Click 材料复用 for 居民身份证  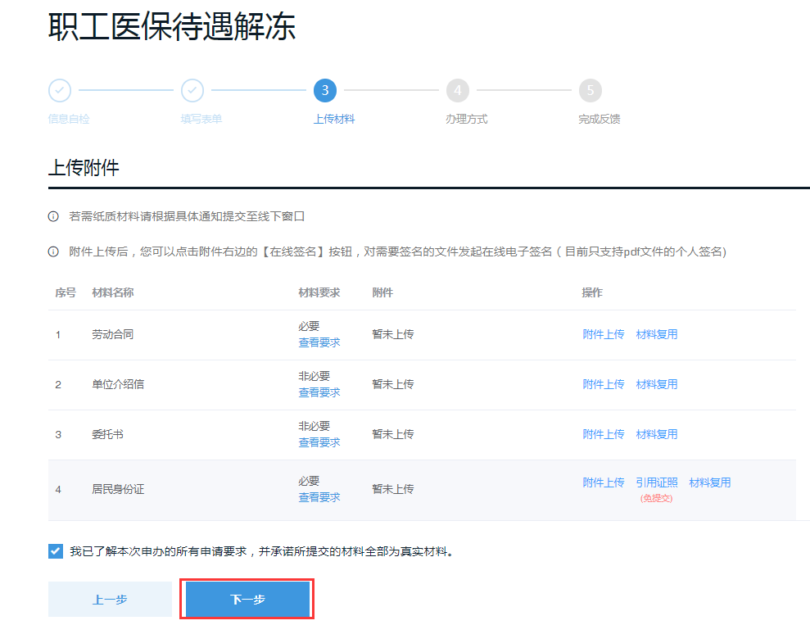tap(710, 482)
